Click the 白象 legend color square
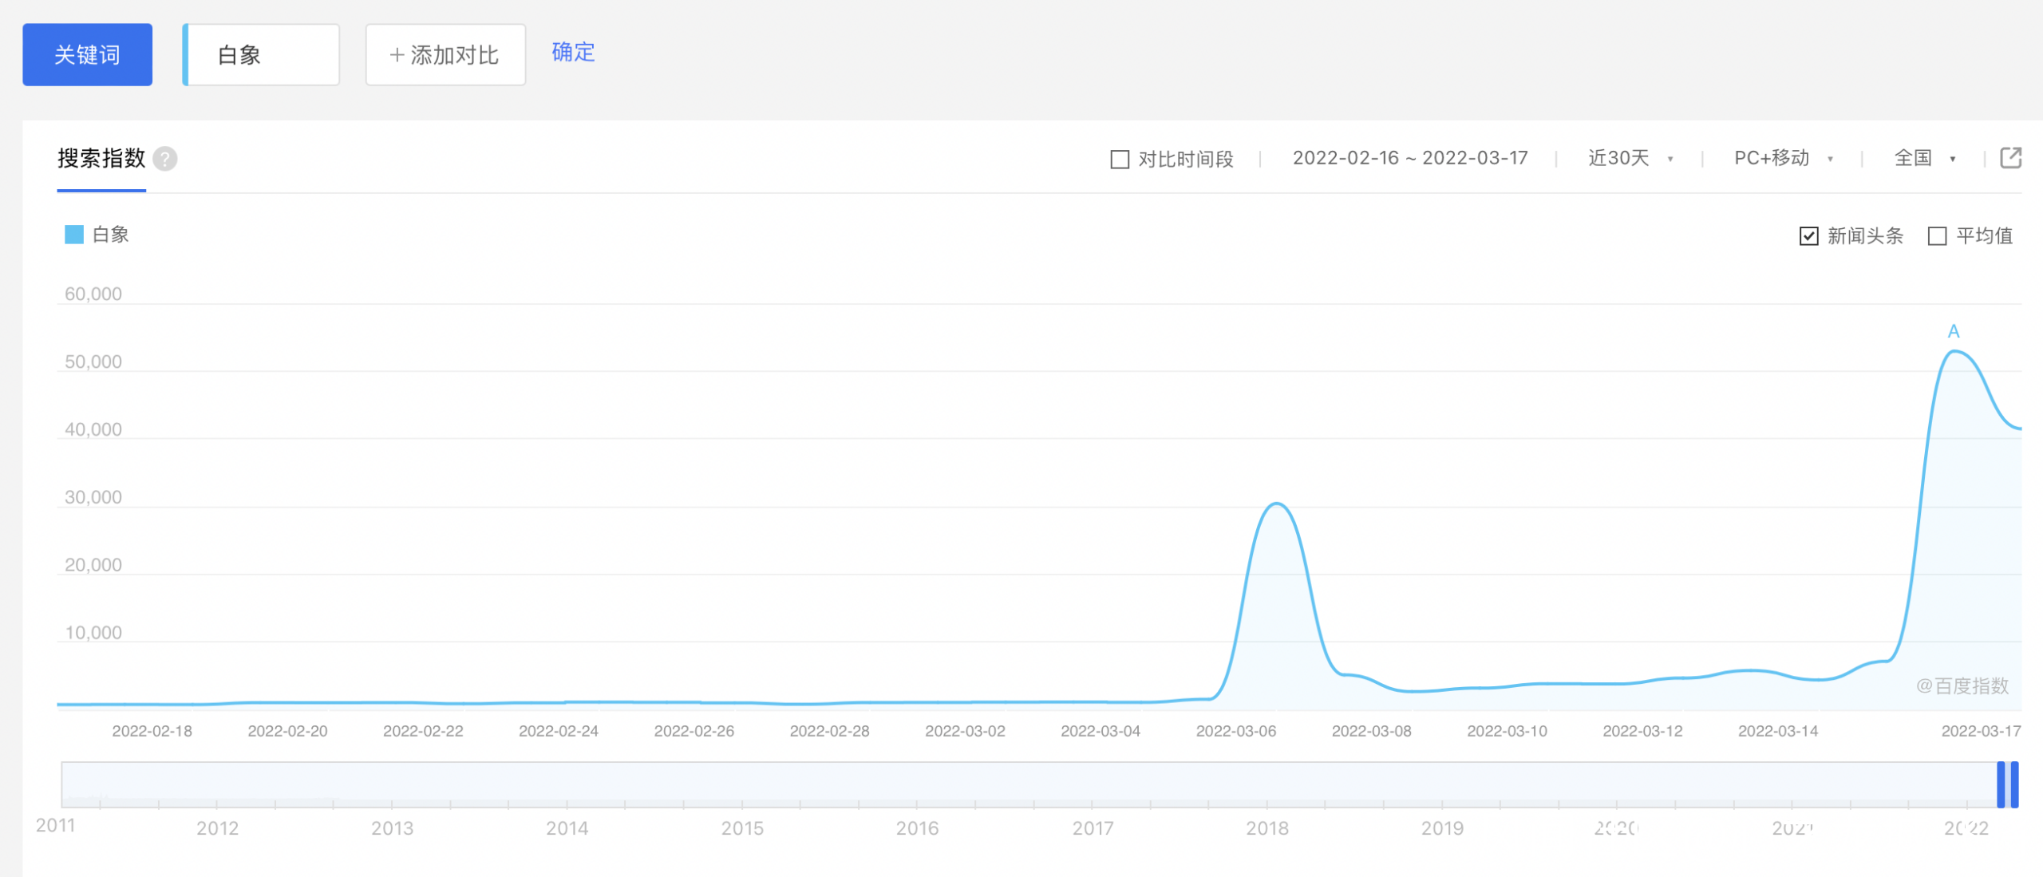The height and width of the screenshot is (877, 2043). [x=74, y=235]
